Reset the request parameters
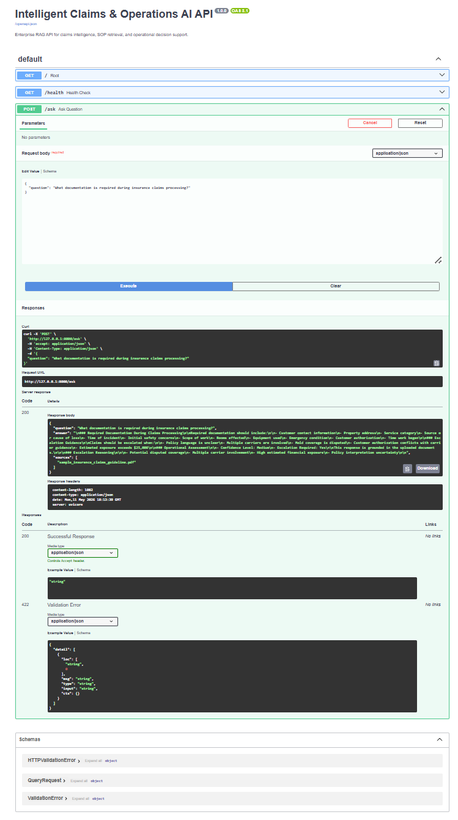Screen dimensions: 458x820 click(420, 123)
